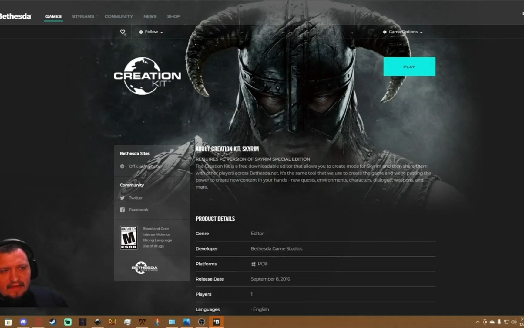Open the COMMUNITY tab
This screenshot has height=328, width=524.
coord(119,16)
